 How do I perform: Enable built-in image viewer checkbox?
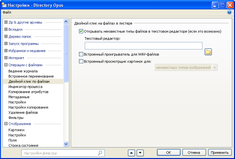click(81, 61)
